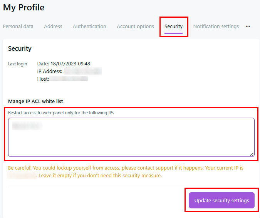Viewport: 260px width, 218px height.
Task: Open the Personal data tab
Action: (x=18, y=27)
